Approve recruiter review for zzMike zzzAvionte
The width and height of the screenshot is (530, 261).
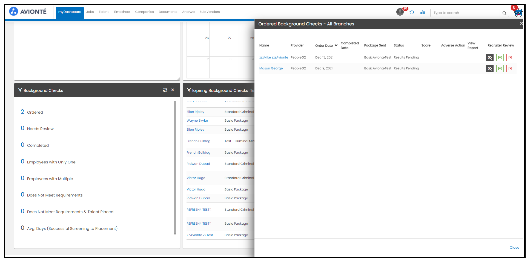[x=500, y=58]
